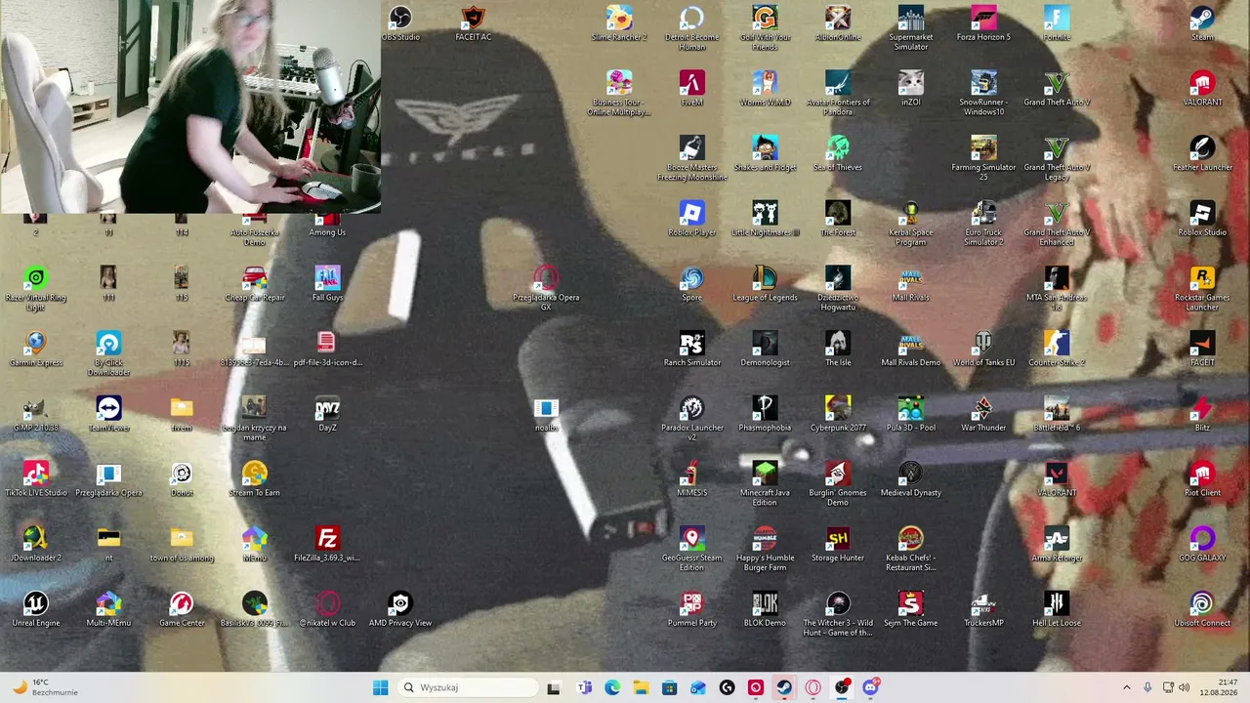1250x703 pixels.
Task: Select the Detroit Become Human shortcut
Action: (691, 27)
